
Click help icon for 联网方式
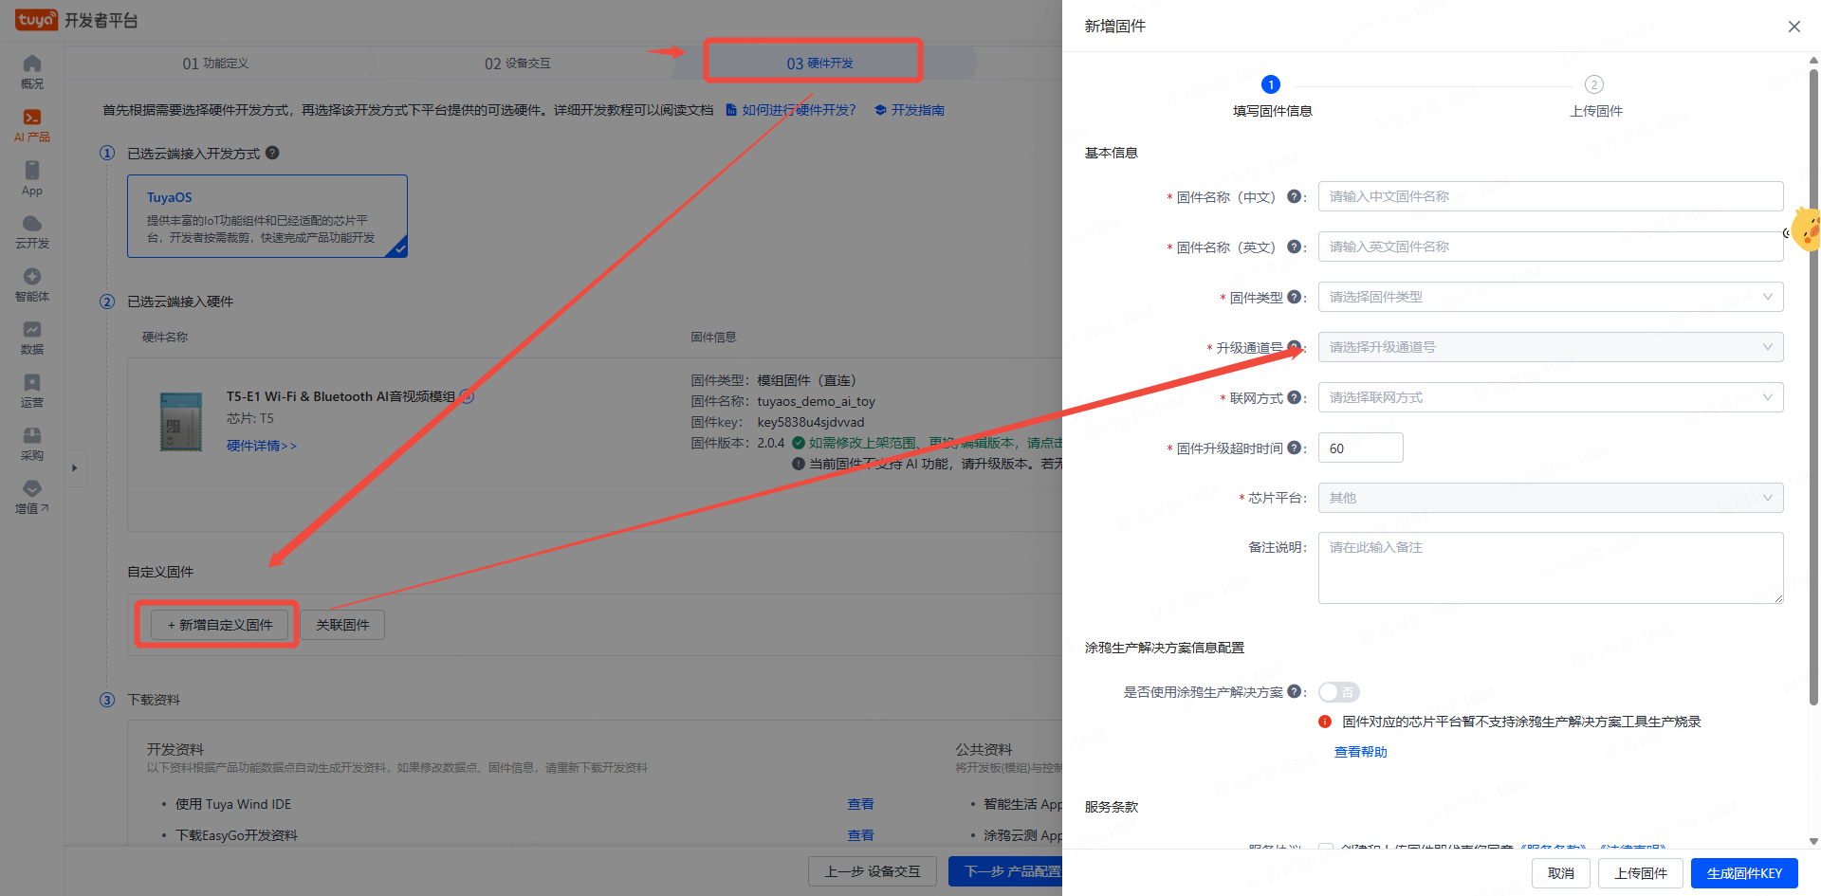point(1294,397)
